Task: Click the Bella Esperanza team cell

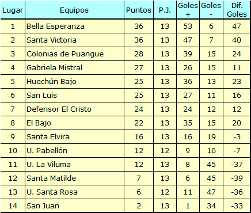Action: pos(74,26)
